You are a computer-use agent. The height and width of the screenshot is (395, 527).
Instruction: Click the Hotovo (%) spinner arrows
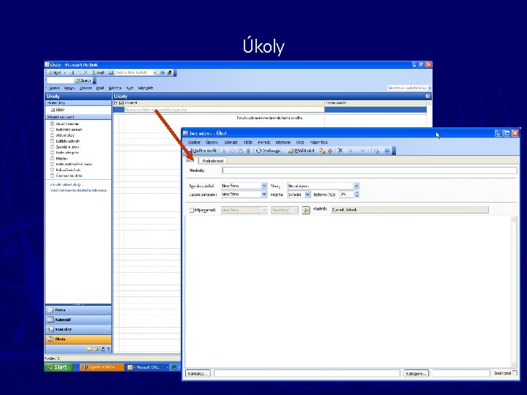point(356,195)
